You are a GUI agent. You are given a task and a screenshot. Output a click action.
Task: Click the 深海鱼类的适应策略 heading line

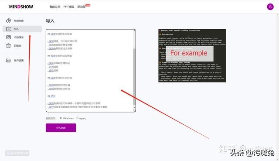(60, 56)
